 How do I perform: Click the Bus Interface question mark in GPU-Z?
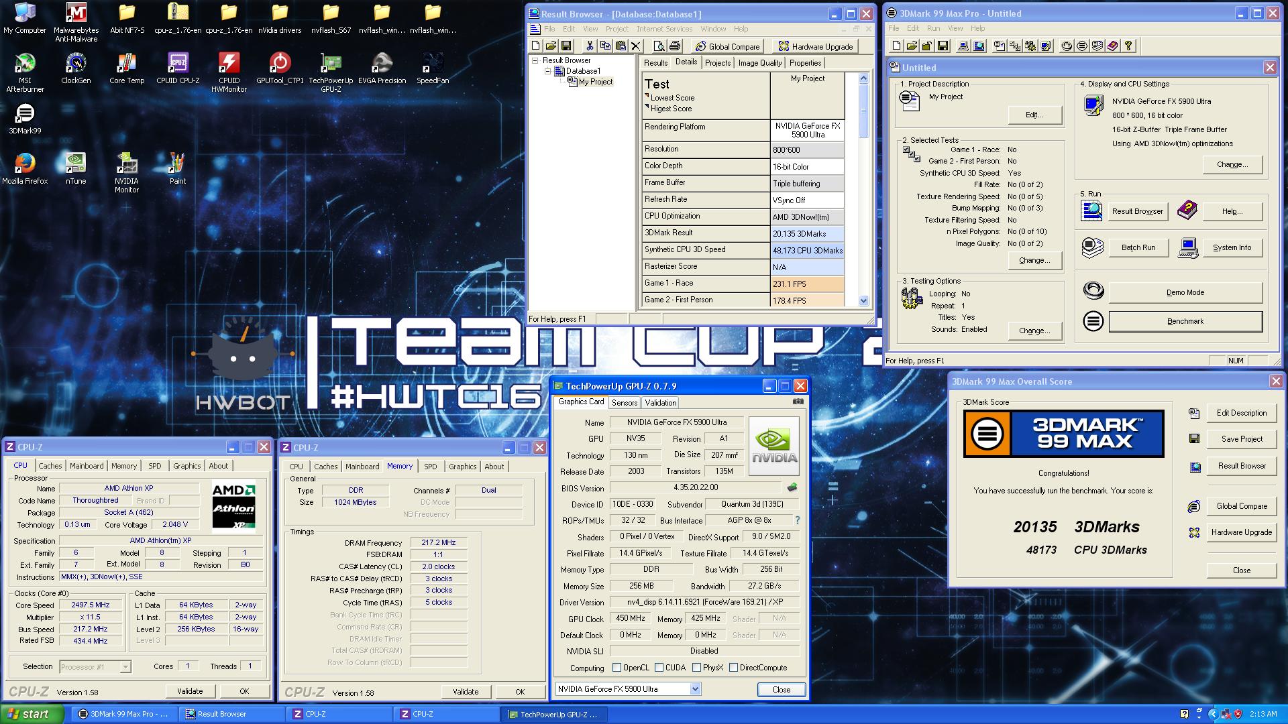point(797,520)
